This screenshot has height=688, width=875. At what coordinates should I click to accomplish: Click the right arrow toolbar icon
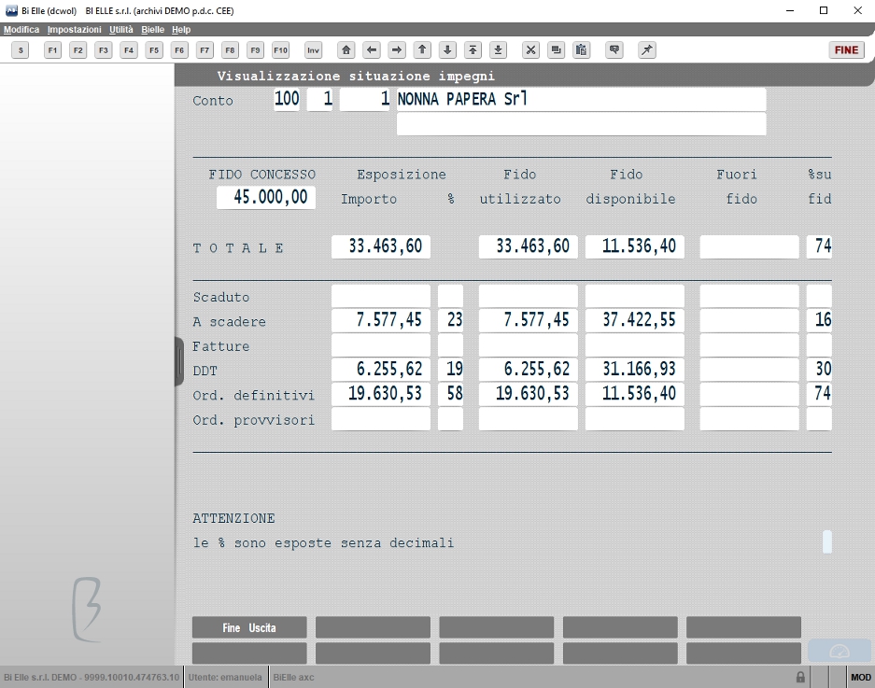(397, 50)
